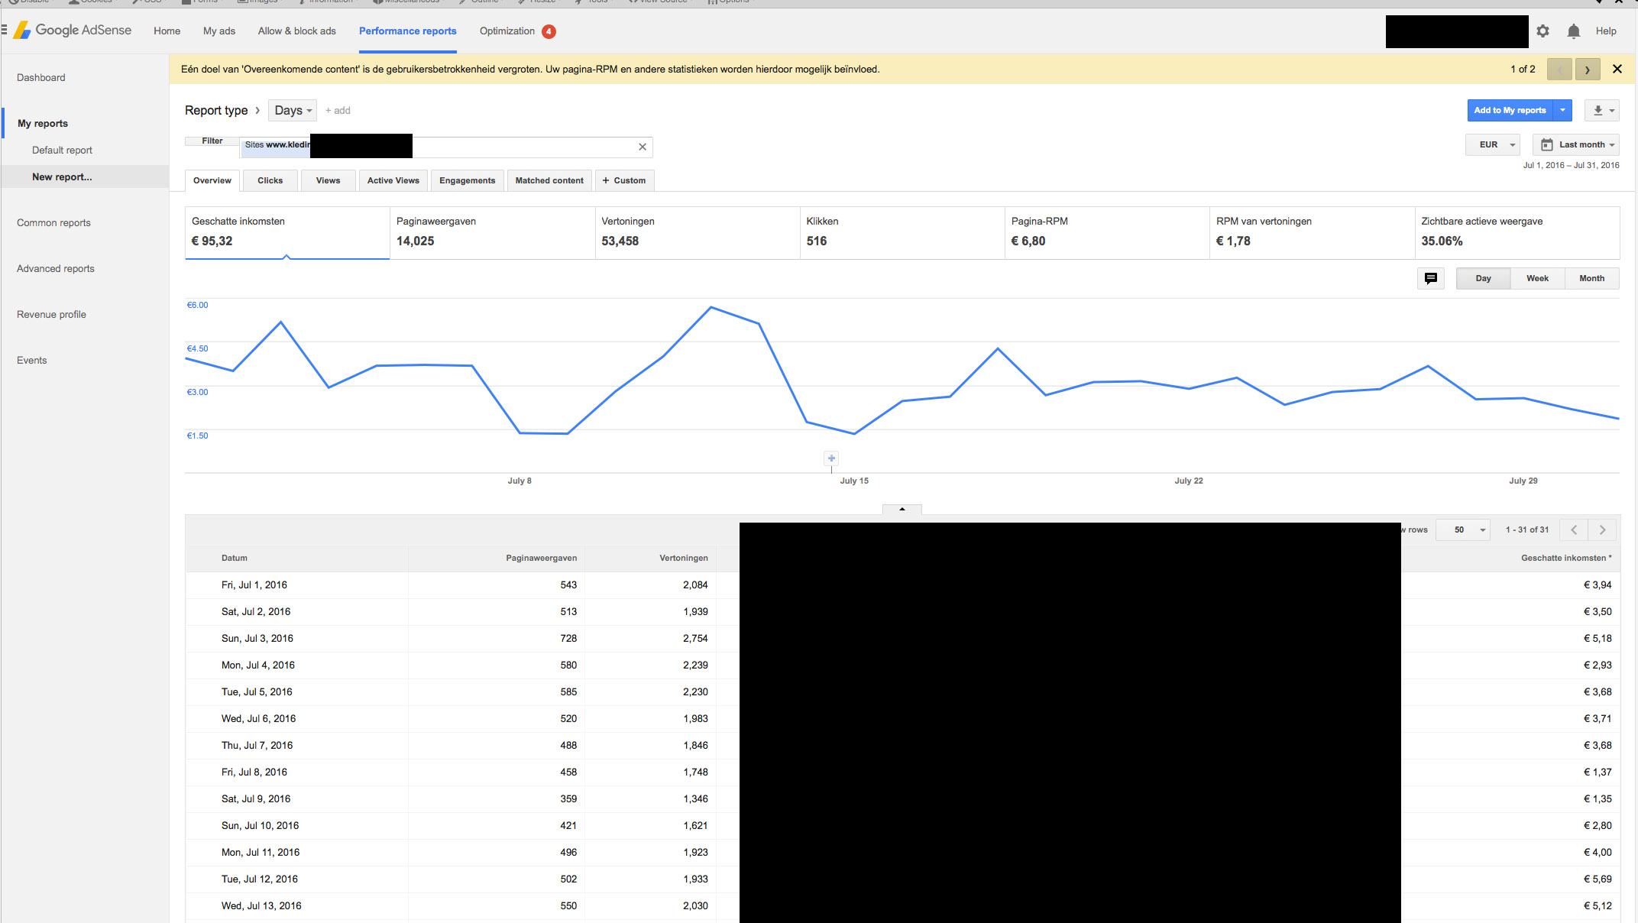This screenshot has height=923, width=1638.
Task: Open the hamburger menu icon
Action: (4, 30)
